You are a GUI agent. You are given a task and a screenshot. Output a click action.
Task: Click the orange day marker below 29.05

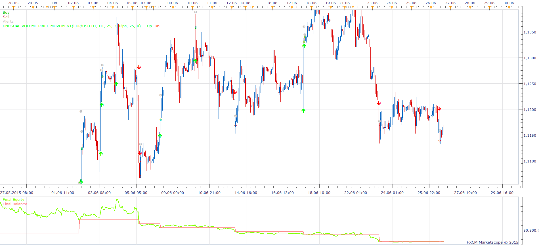pyautogui.click(x=33, y=8)
